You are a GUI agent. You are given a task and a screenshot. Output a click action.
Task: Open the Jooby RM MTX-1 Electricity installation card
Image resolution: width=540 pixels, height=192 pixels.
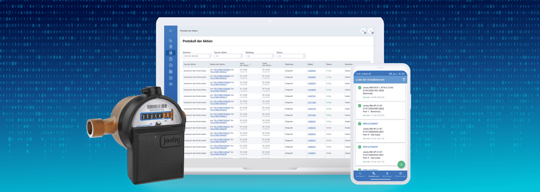(x=380, y=93)
